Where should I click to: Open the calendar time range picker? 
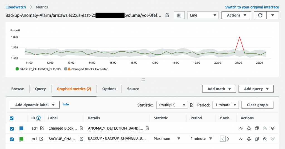point(179,16)
